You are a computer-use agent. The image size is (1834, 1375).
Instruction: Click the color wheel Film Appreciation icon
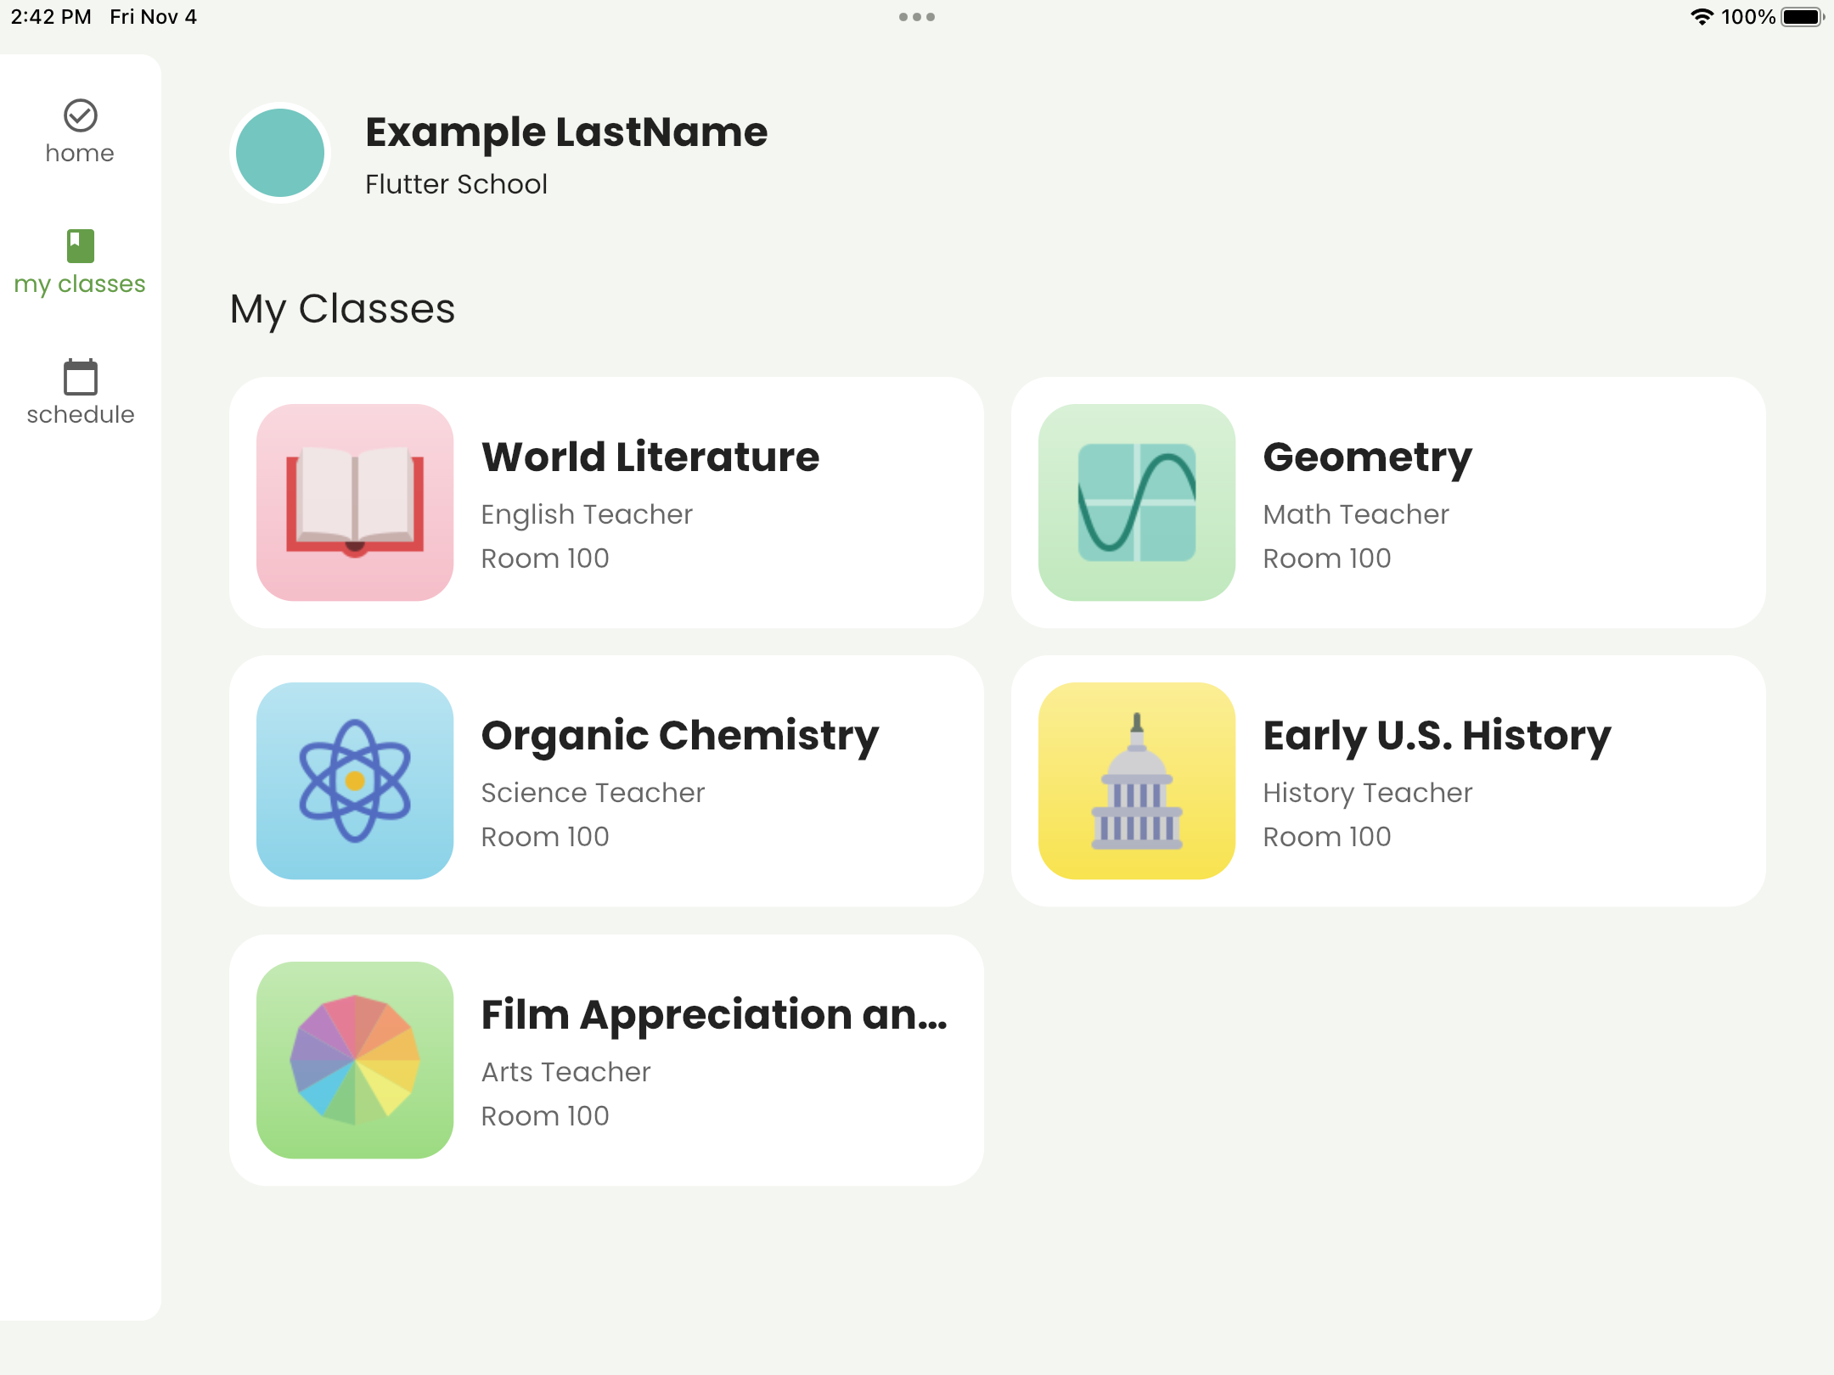(355, 1060)
